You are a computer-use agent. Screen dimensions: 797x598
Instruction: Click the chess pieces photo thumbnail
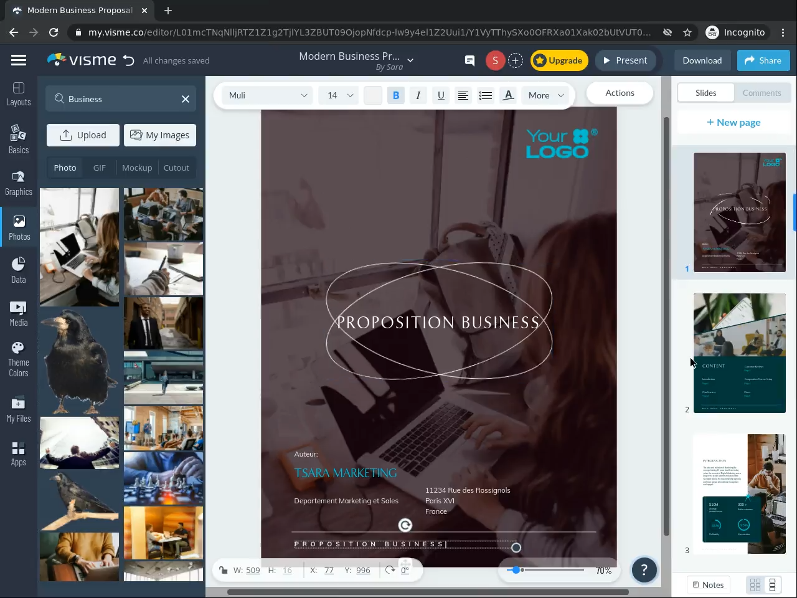click(163, 478)
